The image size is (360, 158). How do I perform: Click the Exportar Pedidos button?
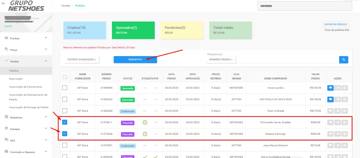click(x=336, y=24)
